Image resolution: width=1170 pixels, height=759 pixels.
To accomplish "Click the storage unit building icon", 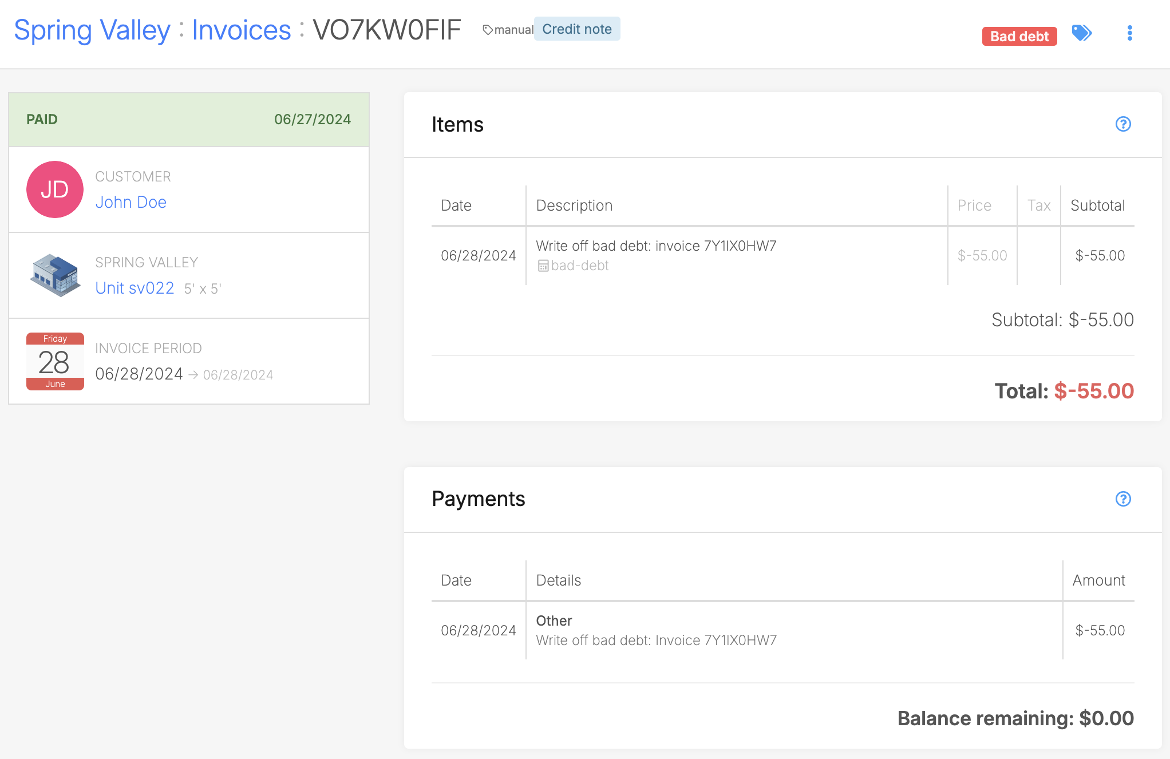I will click(55, 275).
